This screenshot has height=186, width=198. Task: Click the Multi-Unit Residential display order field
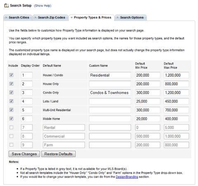click(27, 110)
